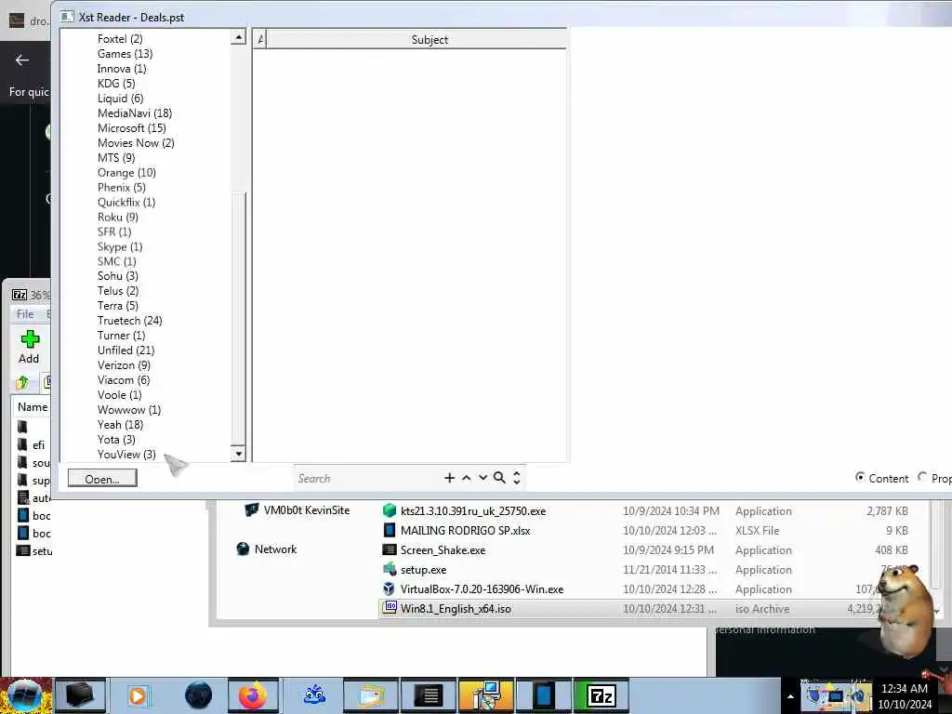Select the Phenix (5) folder
The width and height of the screenshot is (952, 714).
point(122,187)
